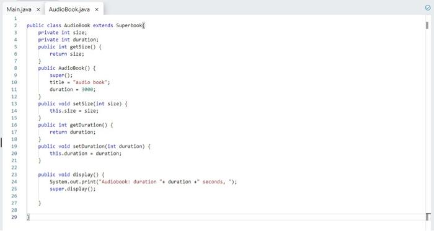Select the AudioBook.java tab
Image resolution: width=434 pixels, height=231 pixels.
tap(69, 9)
